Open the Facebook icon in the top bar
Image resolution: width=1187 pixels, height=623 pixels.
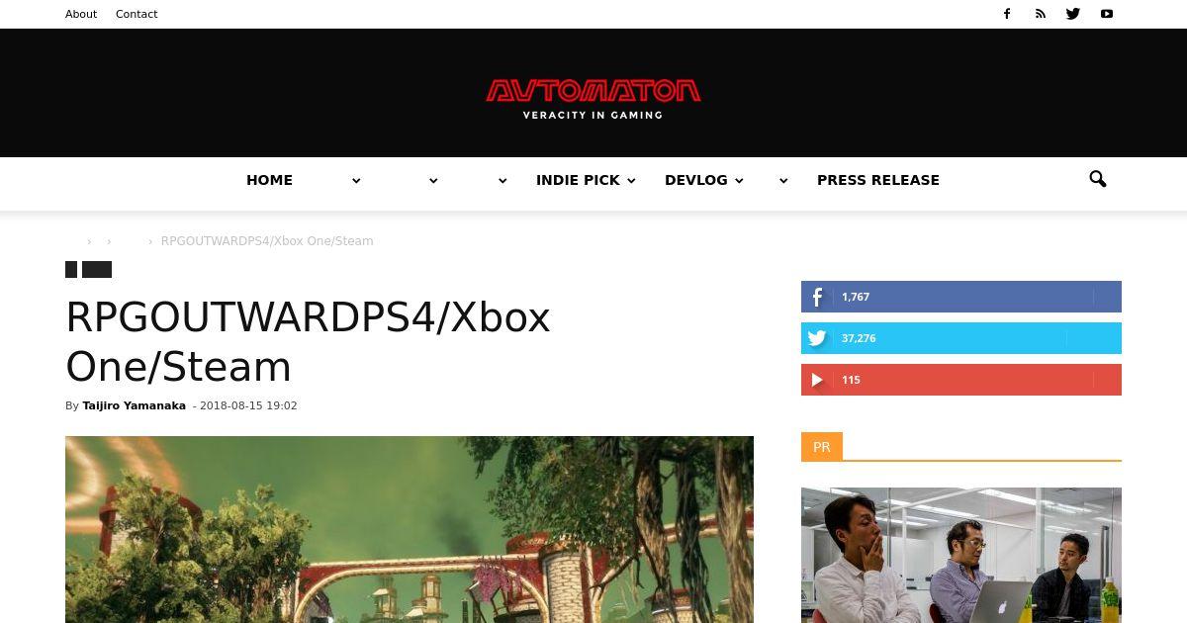(x=1007, y=14)
